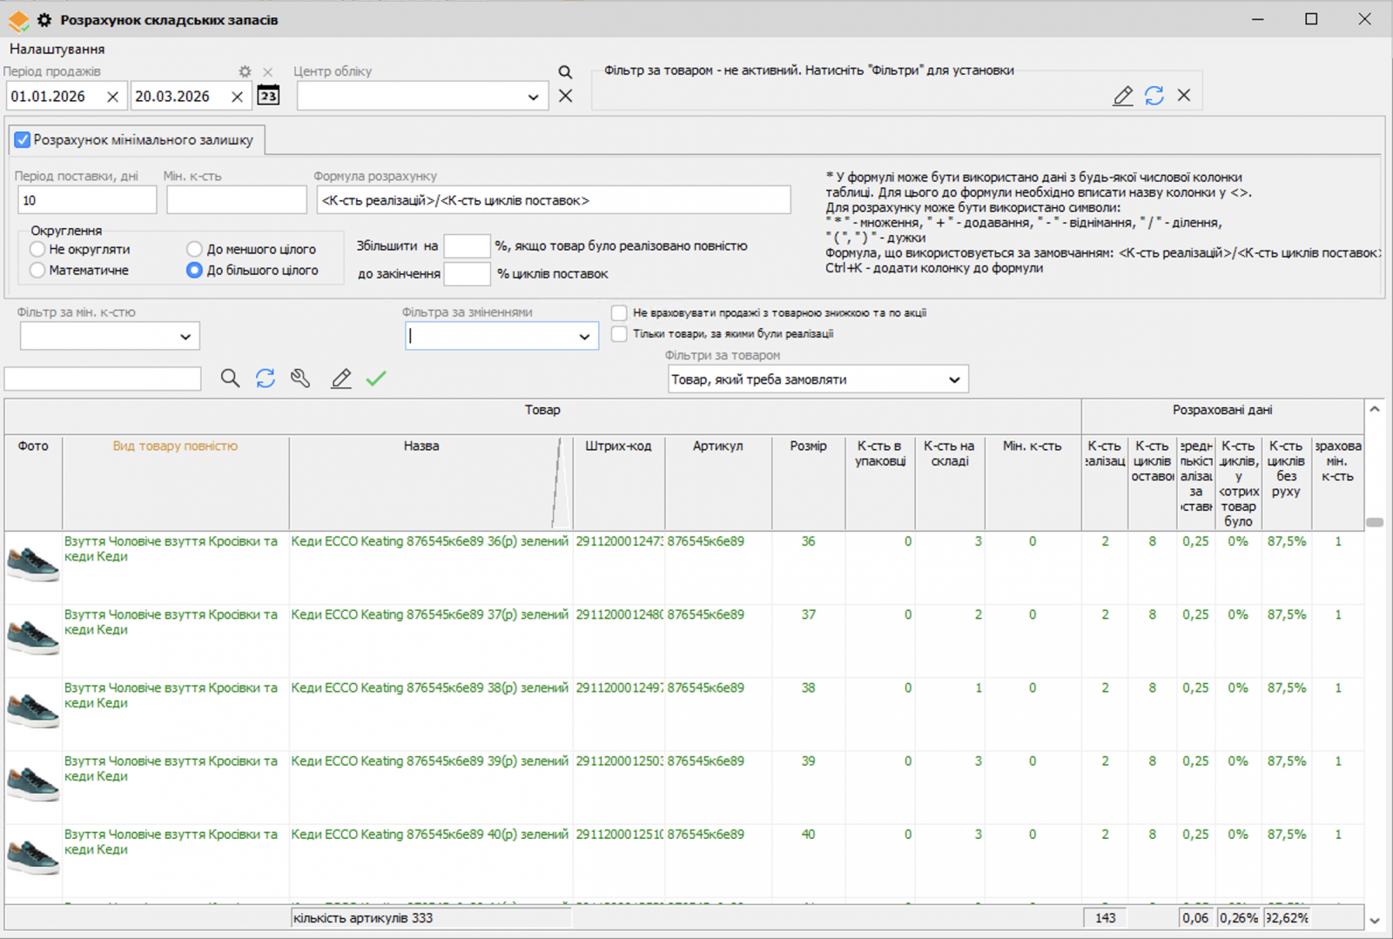Open Фільтри за товаром dropdown
The width and height of the screenshot is (1393, 939).
[953, 379]
